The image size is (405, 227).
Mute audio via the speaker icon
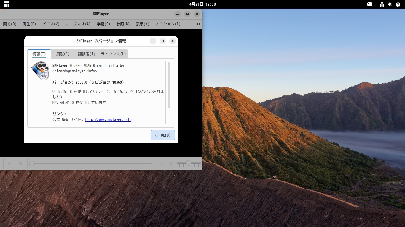(170, 163)
